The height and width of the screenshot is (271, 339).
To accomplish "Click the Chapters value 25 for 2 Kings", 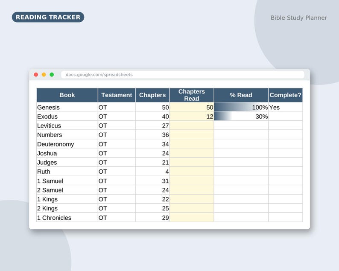I will point(152,208).
